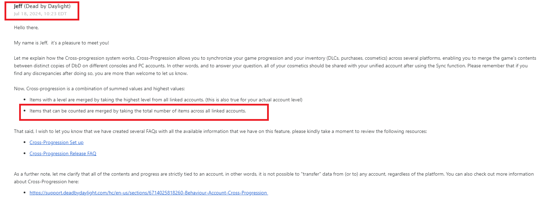Click the sender name Jeff
The height and width of the screenshot is (202, 538).
(18, 6)
